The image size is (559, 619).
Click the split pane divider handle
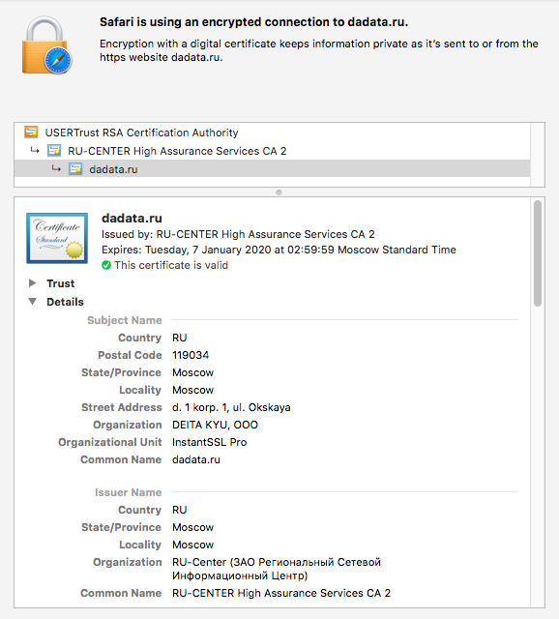coord(279,192)
